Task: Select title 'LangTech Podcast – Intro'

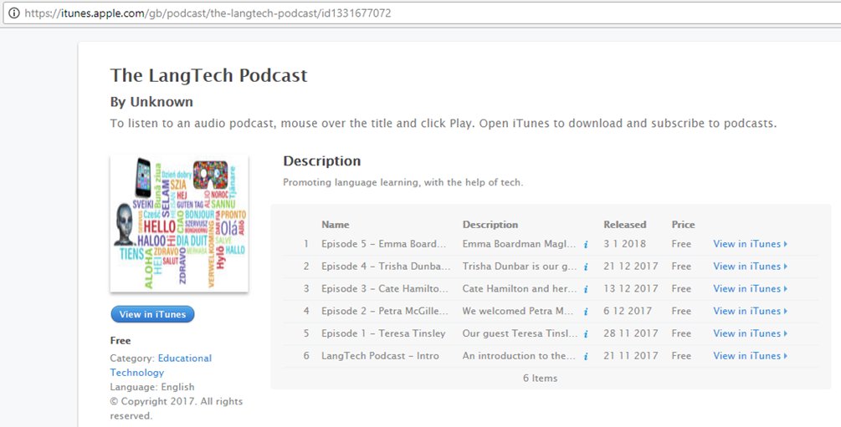Action: [x=380, y=356]
